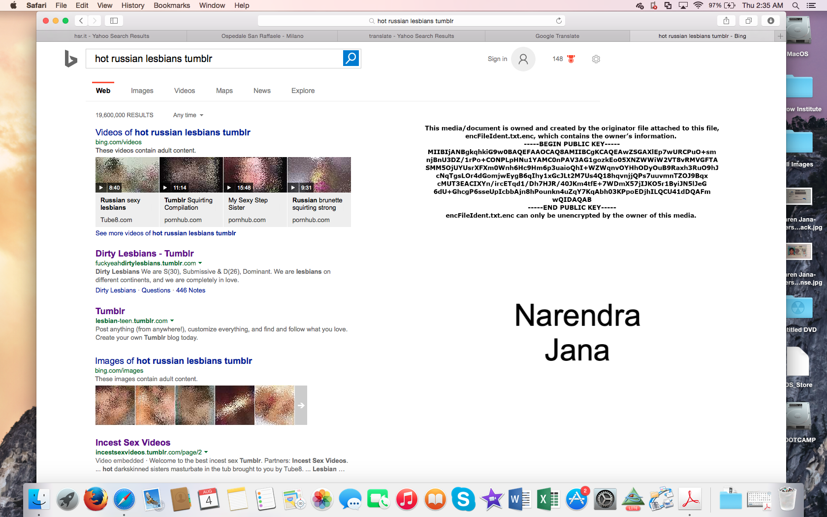This screenshot has width=827, height=517.
Task: Add a new tab with the plus button
Action: (x=780, y=36)
